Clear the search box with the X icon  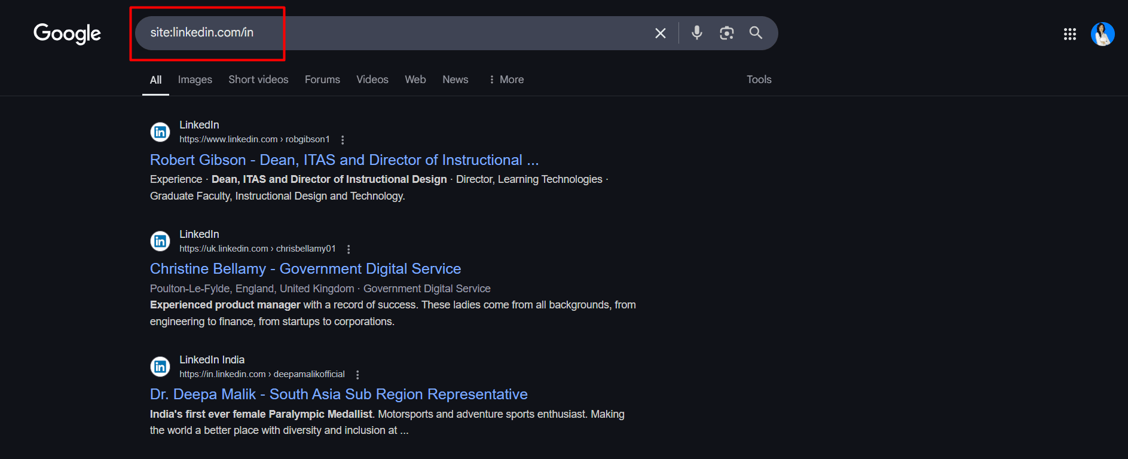coord(660,33)
